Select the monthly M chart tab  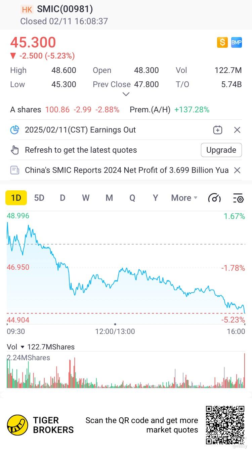109,198
